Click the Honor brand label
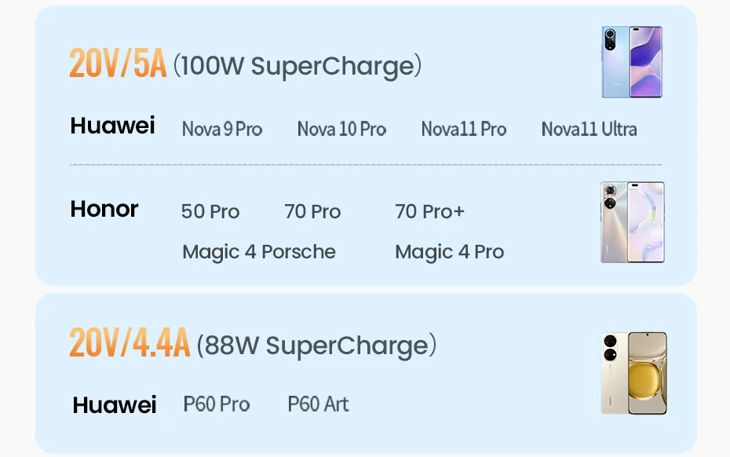 [x=104, y=209]
